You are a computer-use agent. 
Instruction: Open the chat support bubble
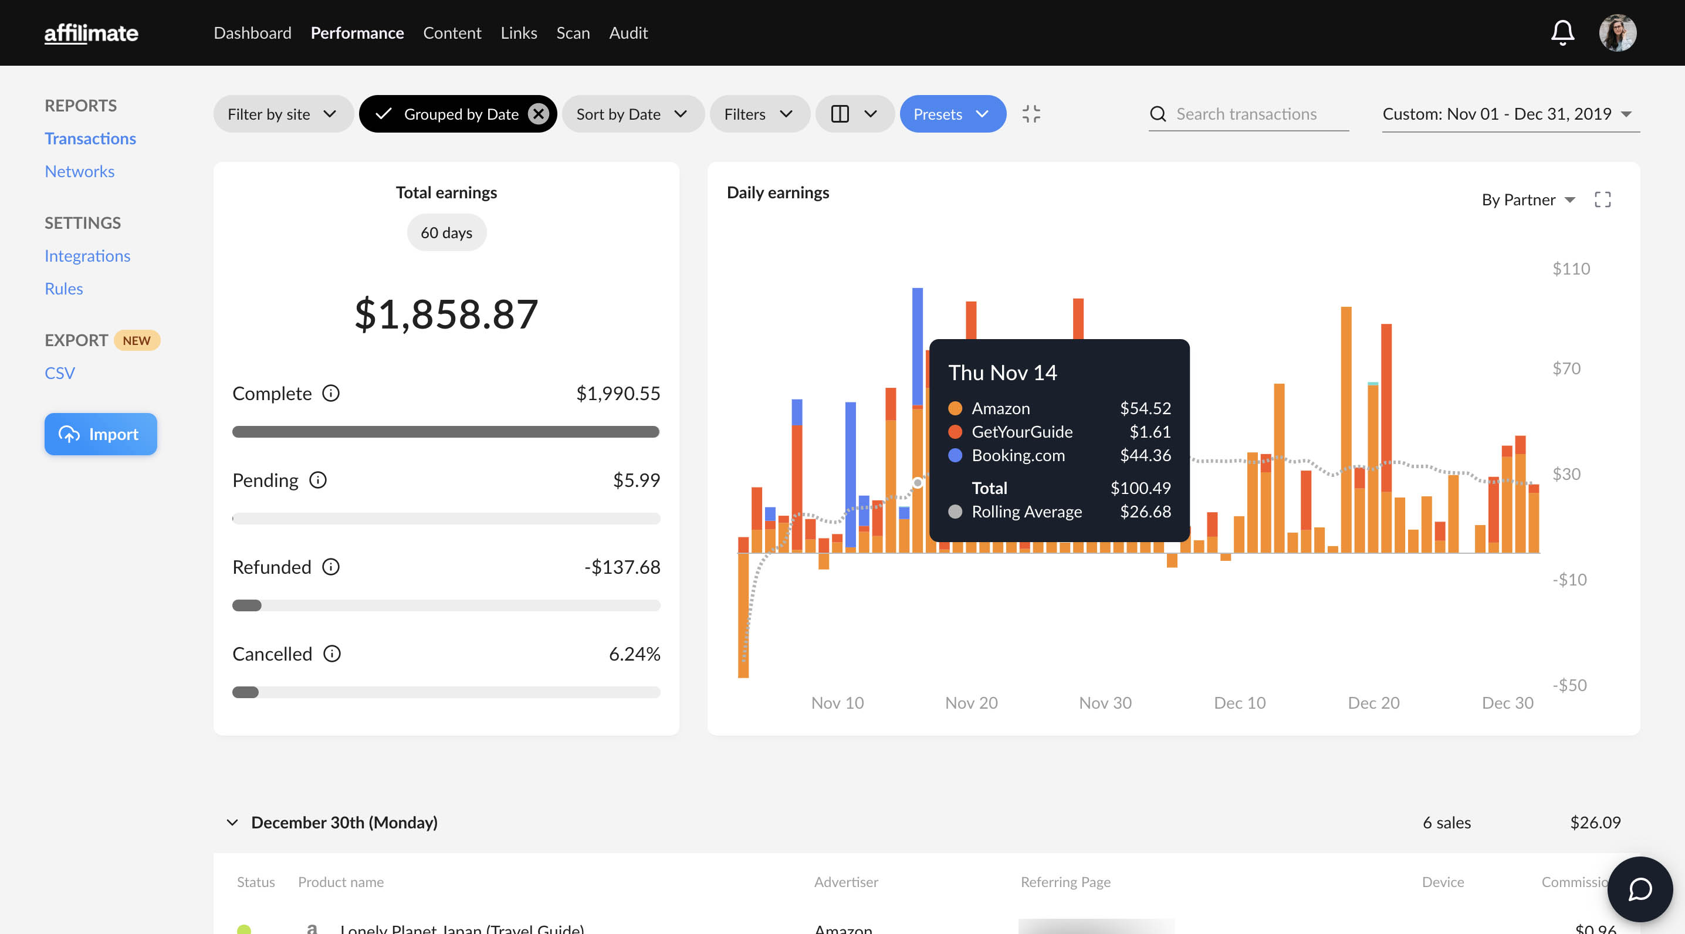pyautogui.click(x=1640, y=889)
